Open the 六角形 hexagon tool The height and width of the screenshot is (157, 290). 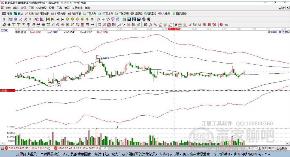pos(164,14)
